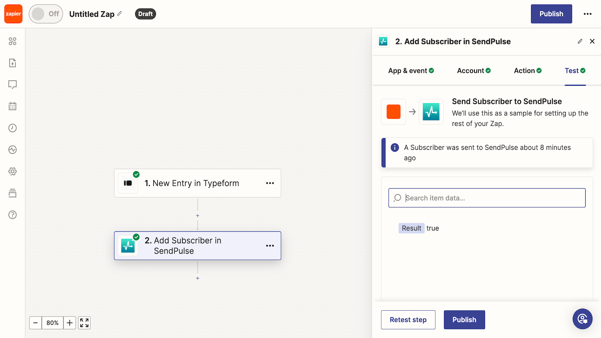Switch to the App & event tab
Viewport: 601px width, 338px height.
411,71
